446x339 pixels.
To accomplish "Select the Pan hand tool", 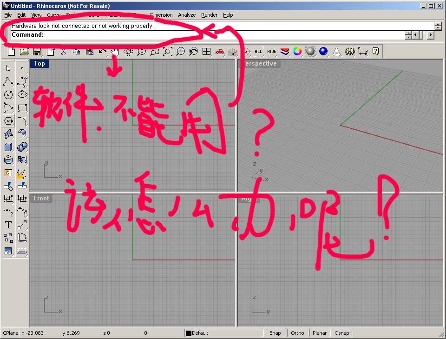I will point(115,52).
